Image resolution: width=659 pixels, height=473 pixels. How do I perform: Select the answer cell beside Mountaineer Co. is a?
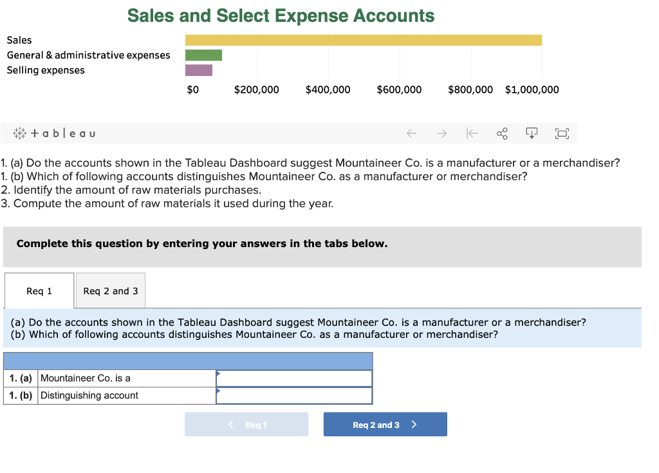point(293,378)
